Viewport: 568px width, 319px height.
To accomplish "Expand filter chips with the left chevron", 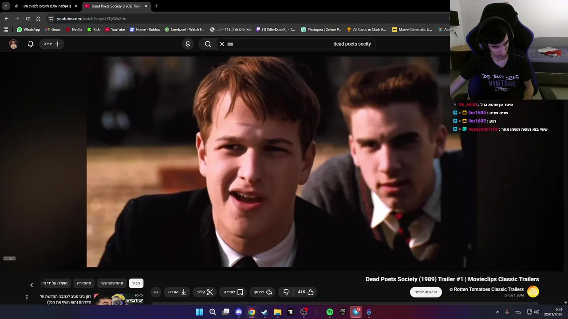I will 32,285.
